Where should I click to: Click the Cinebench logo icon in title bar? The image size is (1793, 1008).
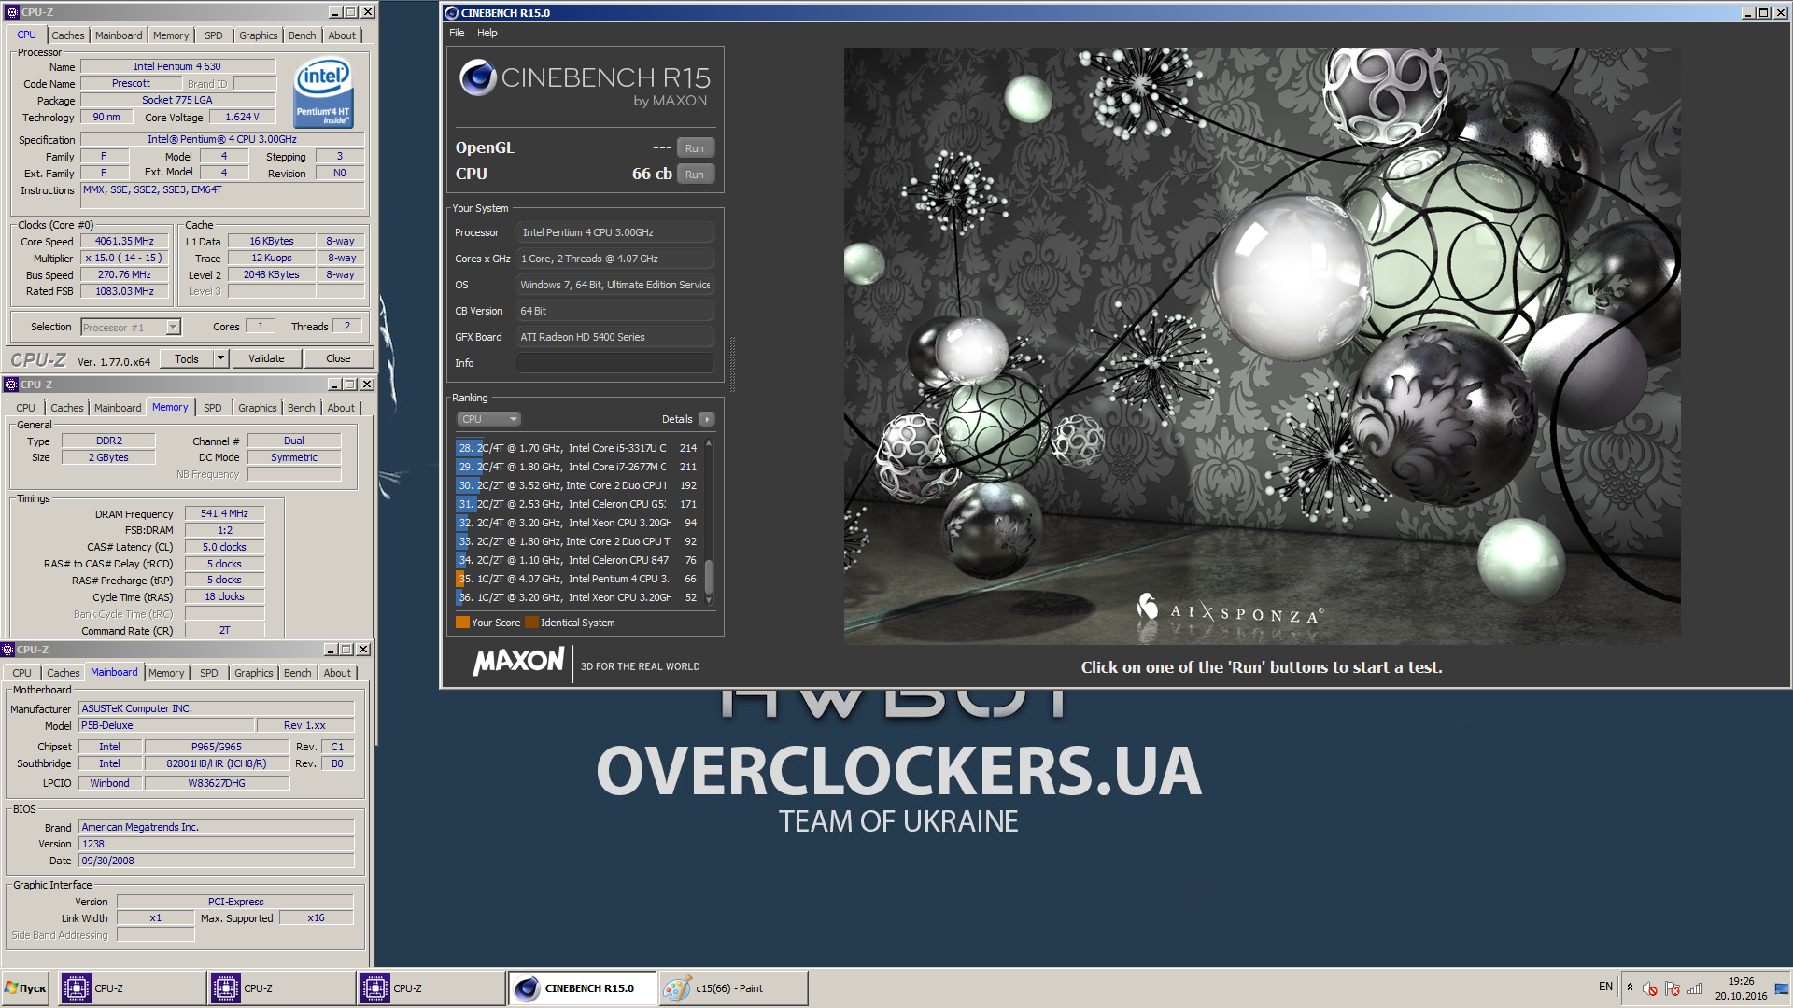click(452, 13)
